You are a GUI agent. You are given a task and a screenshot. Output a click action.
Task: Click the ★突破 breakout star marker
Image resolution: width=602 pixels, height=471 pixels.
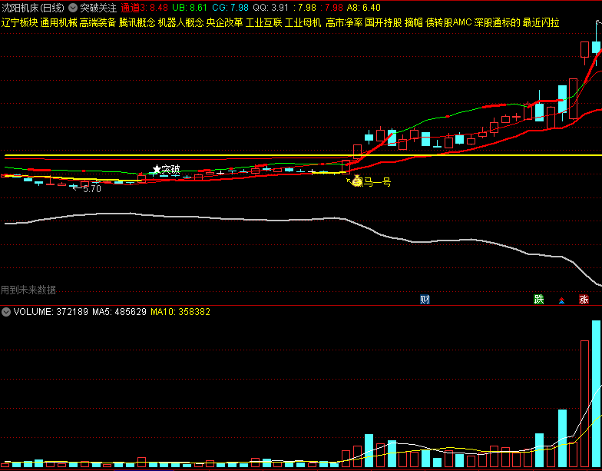pyautogui.click(x=166, y=169)
